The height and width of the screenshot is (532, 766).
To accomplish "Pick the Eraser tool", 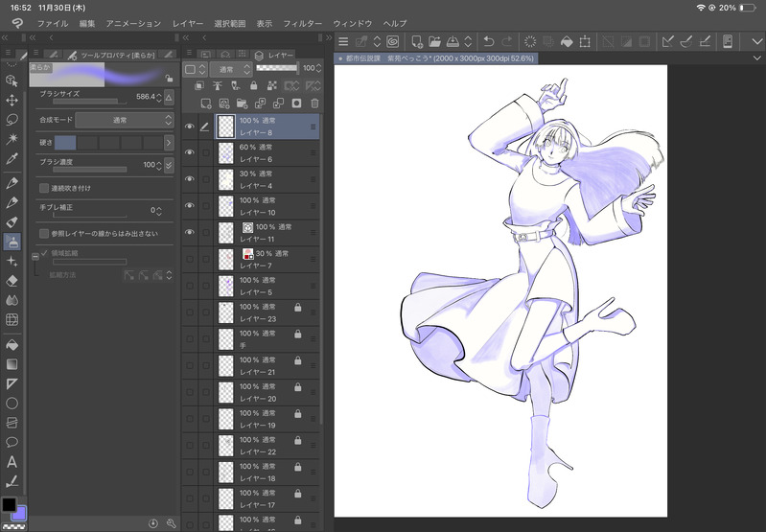I will click(x=12, y=281).
